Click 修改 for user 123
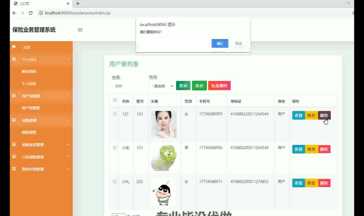The image size is (364, 216). pos(311,115)
